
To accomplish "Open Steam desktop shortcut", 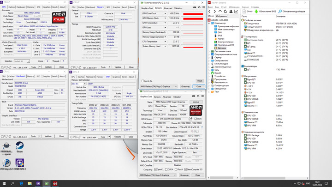I will pyautogui.click(x=20, y=147).
